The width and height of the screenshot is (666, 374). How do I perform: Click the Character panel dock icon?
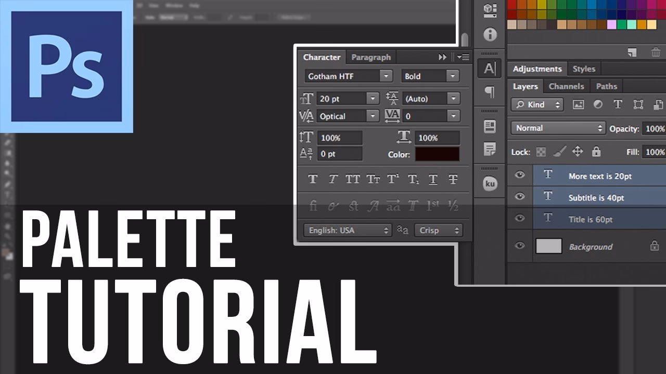tap(490, 68)
